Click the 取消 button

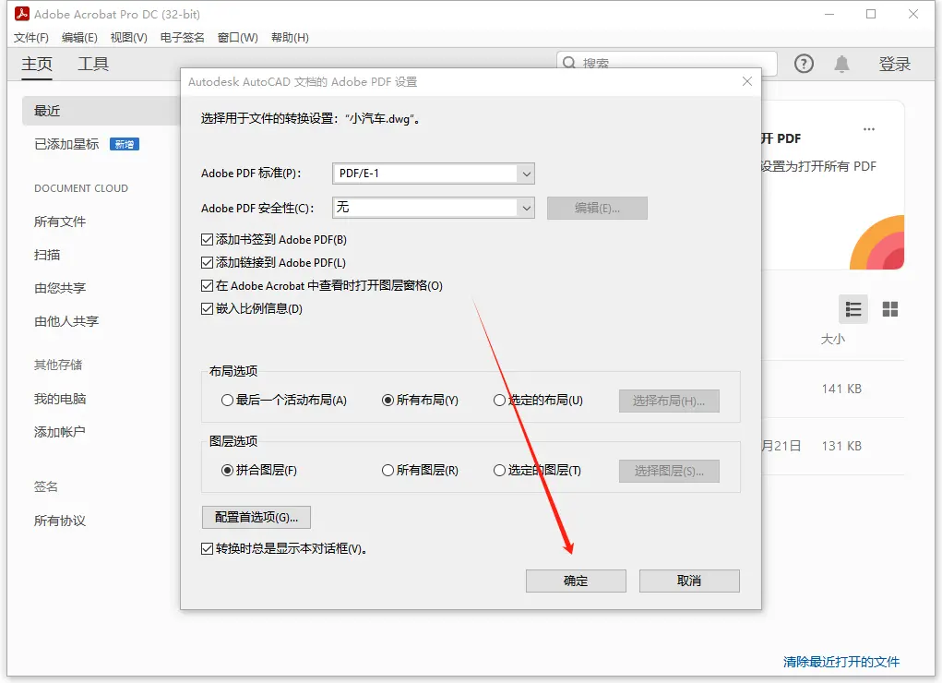(x=689, y=581)
